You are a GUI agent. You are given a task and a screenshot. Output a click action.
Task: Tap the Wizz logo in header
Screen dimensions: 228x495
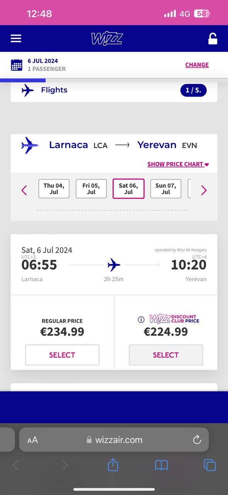[x=107, y=39]
